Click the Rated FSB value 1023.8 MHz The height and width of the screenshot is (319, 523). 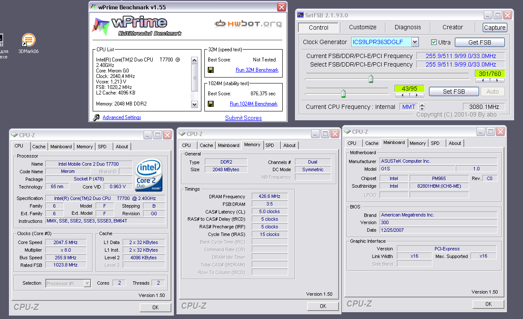tap(65, 265)
